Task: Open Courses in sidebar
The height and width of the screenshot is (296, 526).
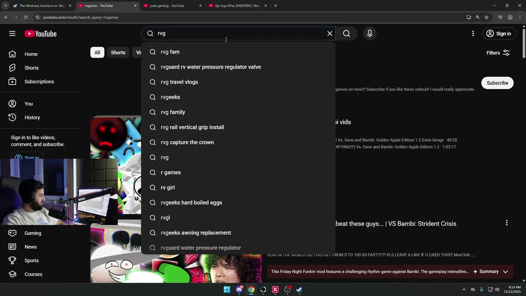Action: pyautogui.click(x=33, y=274)
